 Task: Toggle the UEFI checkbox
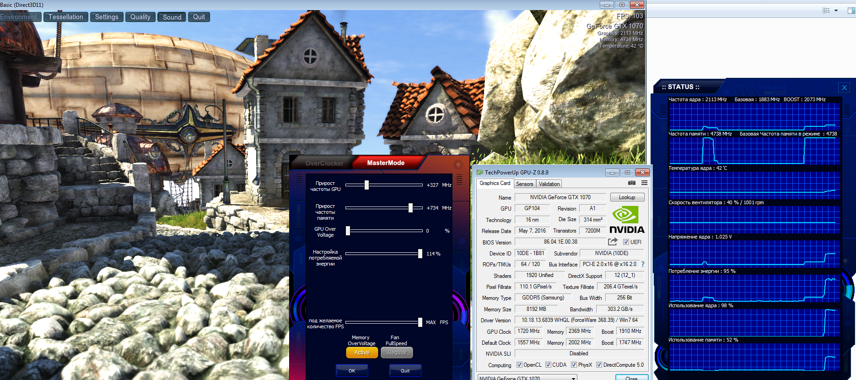(626, 242)
